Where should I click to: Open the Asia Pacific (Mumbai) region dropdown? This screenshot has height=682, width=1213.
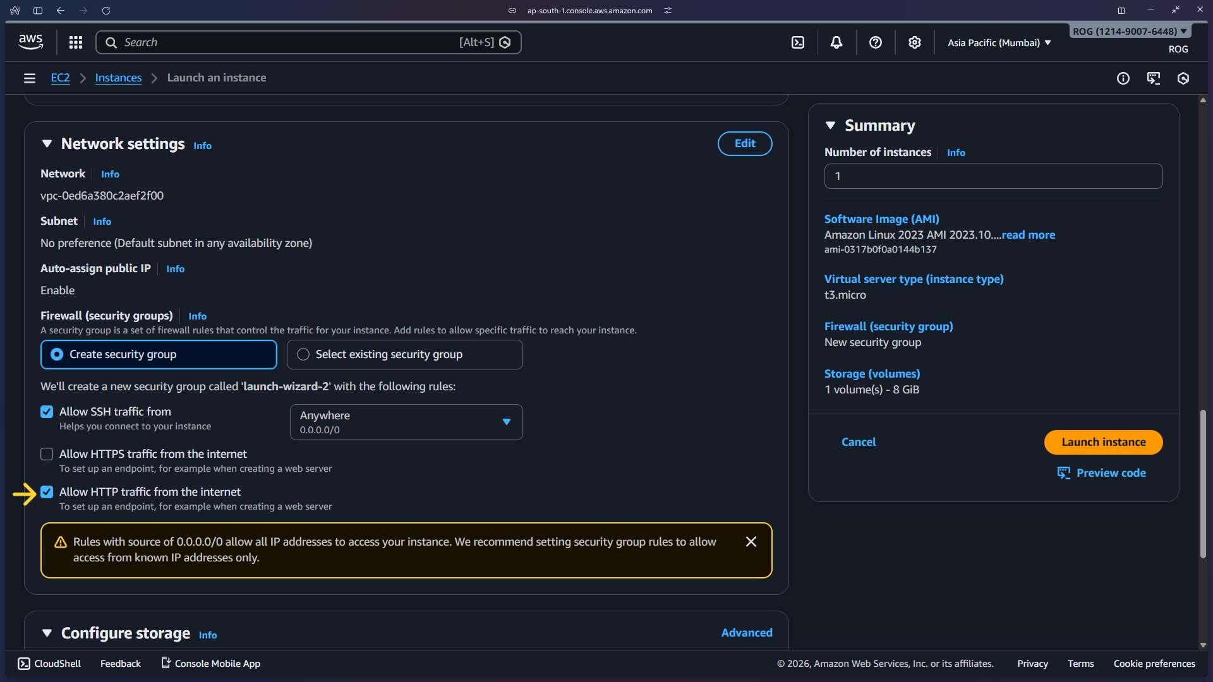tap(998, 42)
